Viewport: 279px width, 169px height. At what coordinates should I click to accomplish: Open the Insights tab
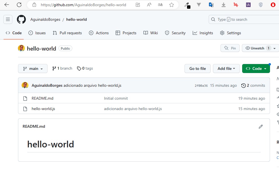[203, 33]
